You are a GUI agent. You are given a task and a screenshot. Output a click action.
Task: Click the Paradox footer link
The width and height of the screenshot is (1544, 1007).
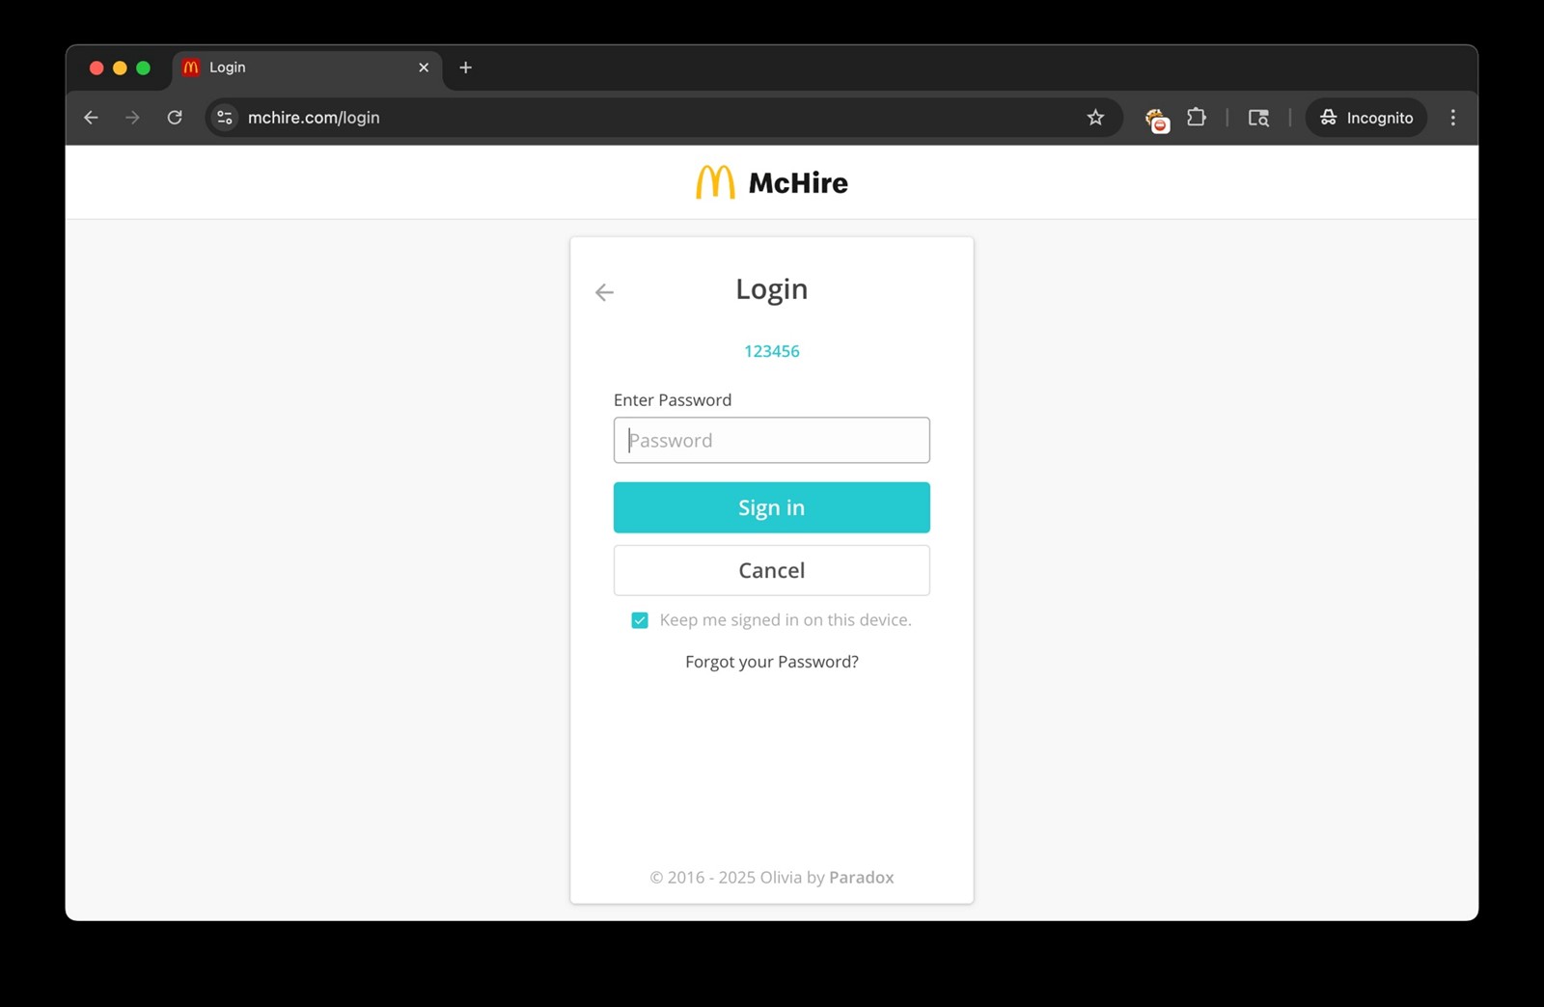coord(862,878)
